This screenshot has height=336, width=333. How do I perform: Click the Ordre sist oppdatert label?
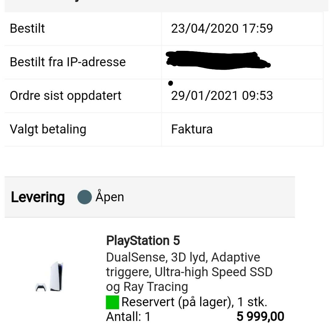[66, 96]
